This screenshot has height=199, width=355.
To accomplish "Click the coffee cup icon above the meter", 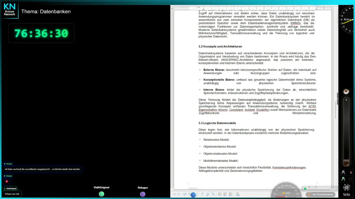I will 346,91.
